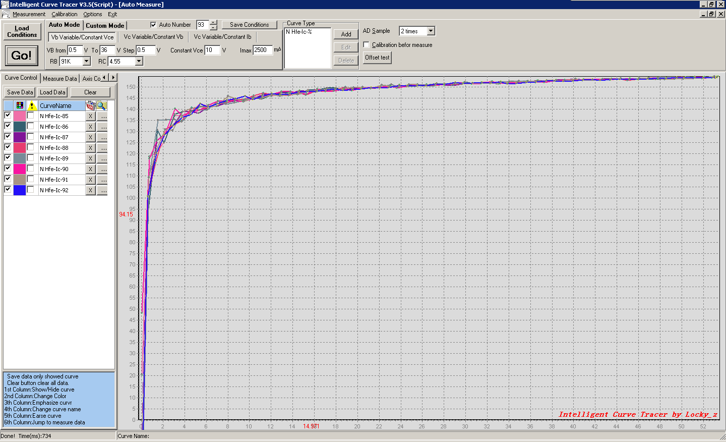
Task: Click the magnifier jump-to-data header icon
Action: click(x=102, y=105)
